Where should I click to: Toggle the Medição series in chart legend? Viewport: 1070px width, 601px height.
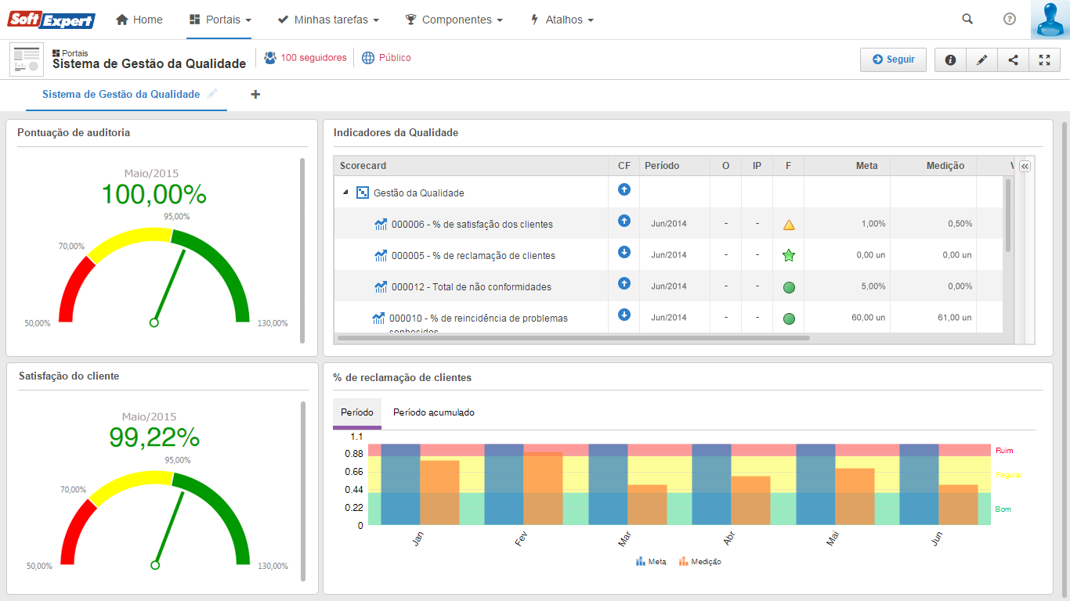point(699,562)
